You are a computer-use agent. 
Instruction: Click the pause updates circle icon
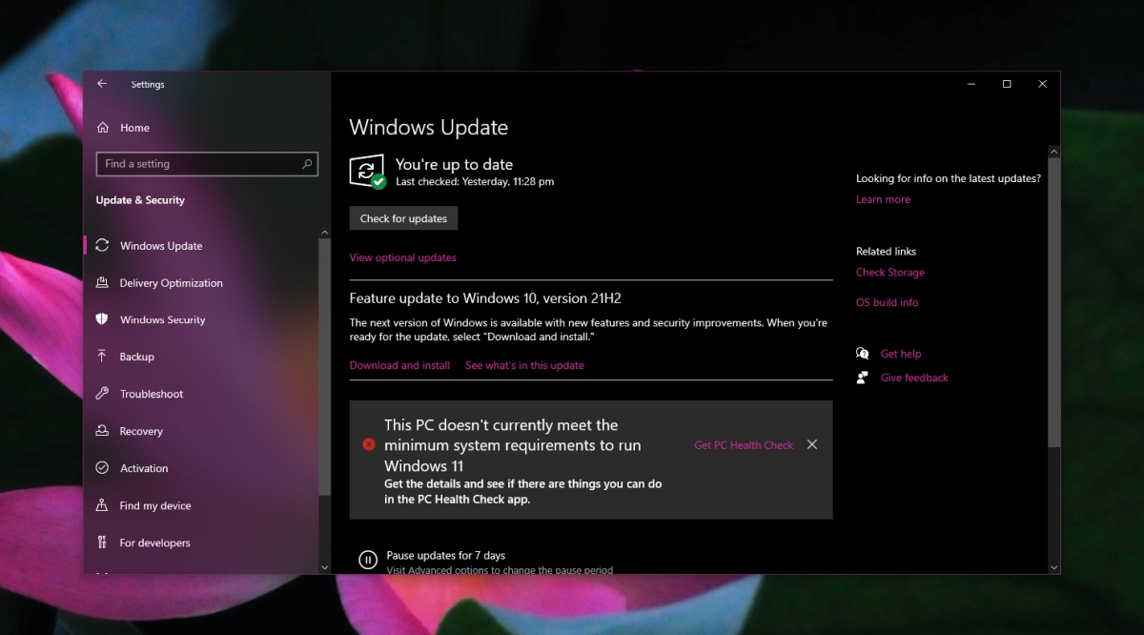point(368,560)
